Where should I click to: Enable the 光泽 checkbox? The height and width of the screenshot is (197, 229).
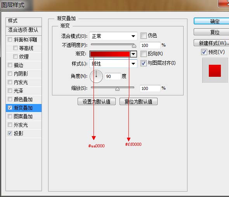[x=10, y=91]
